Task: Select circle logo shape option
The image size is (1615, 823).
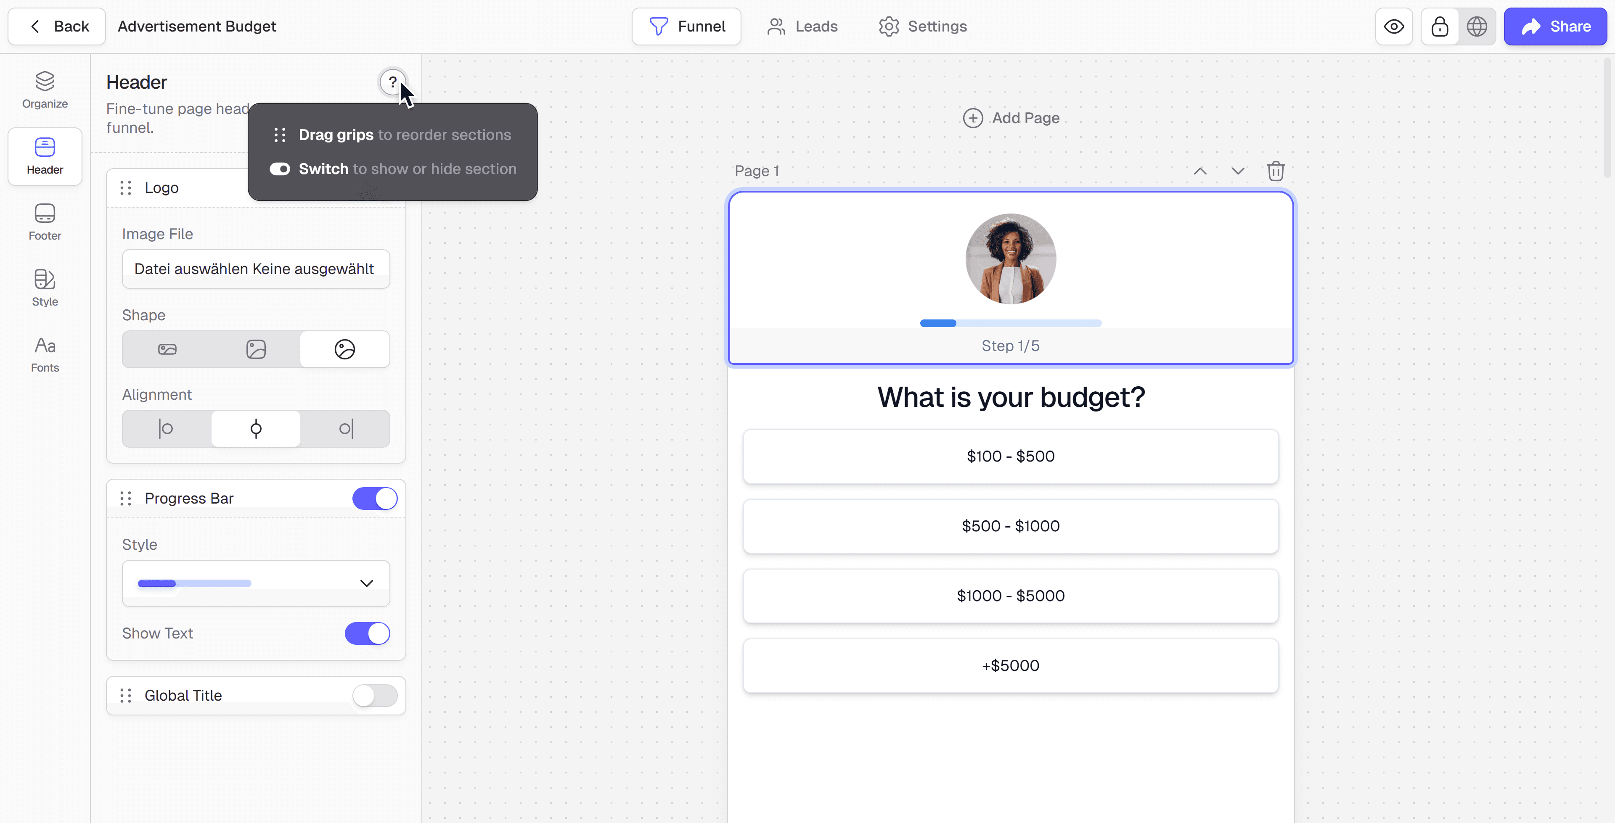Action: [x=345, y=349]
